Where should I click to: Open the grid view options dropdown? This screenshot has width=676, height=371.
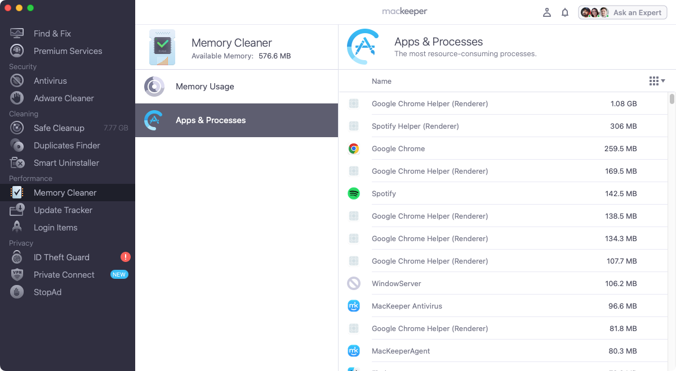tap(657, 81)
